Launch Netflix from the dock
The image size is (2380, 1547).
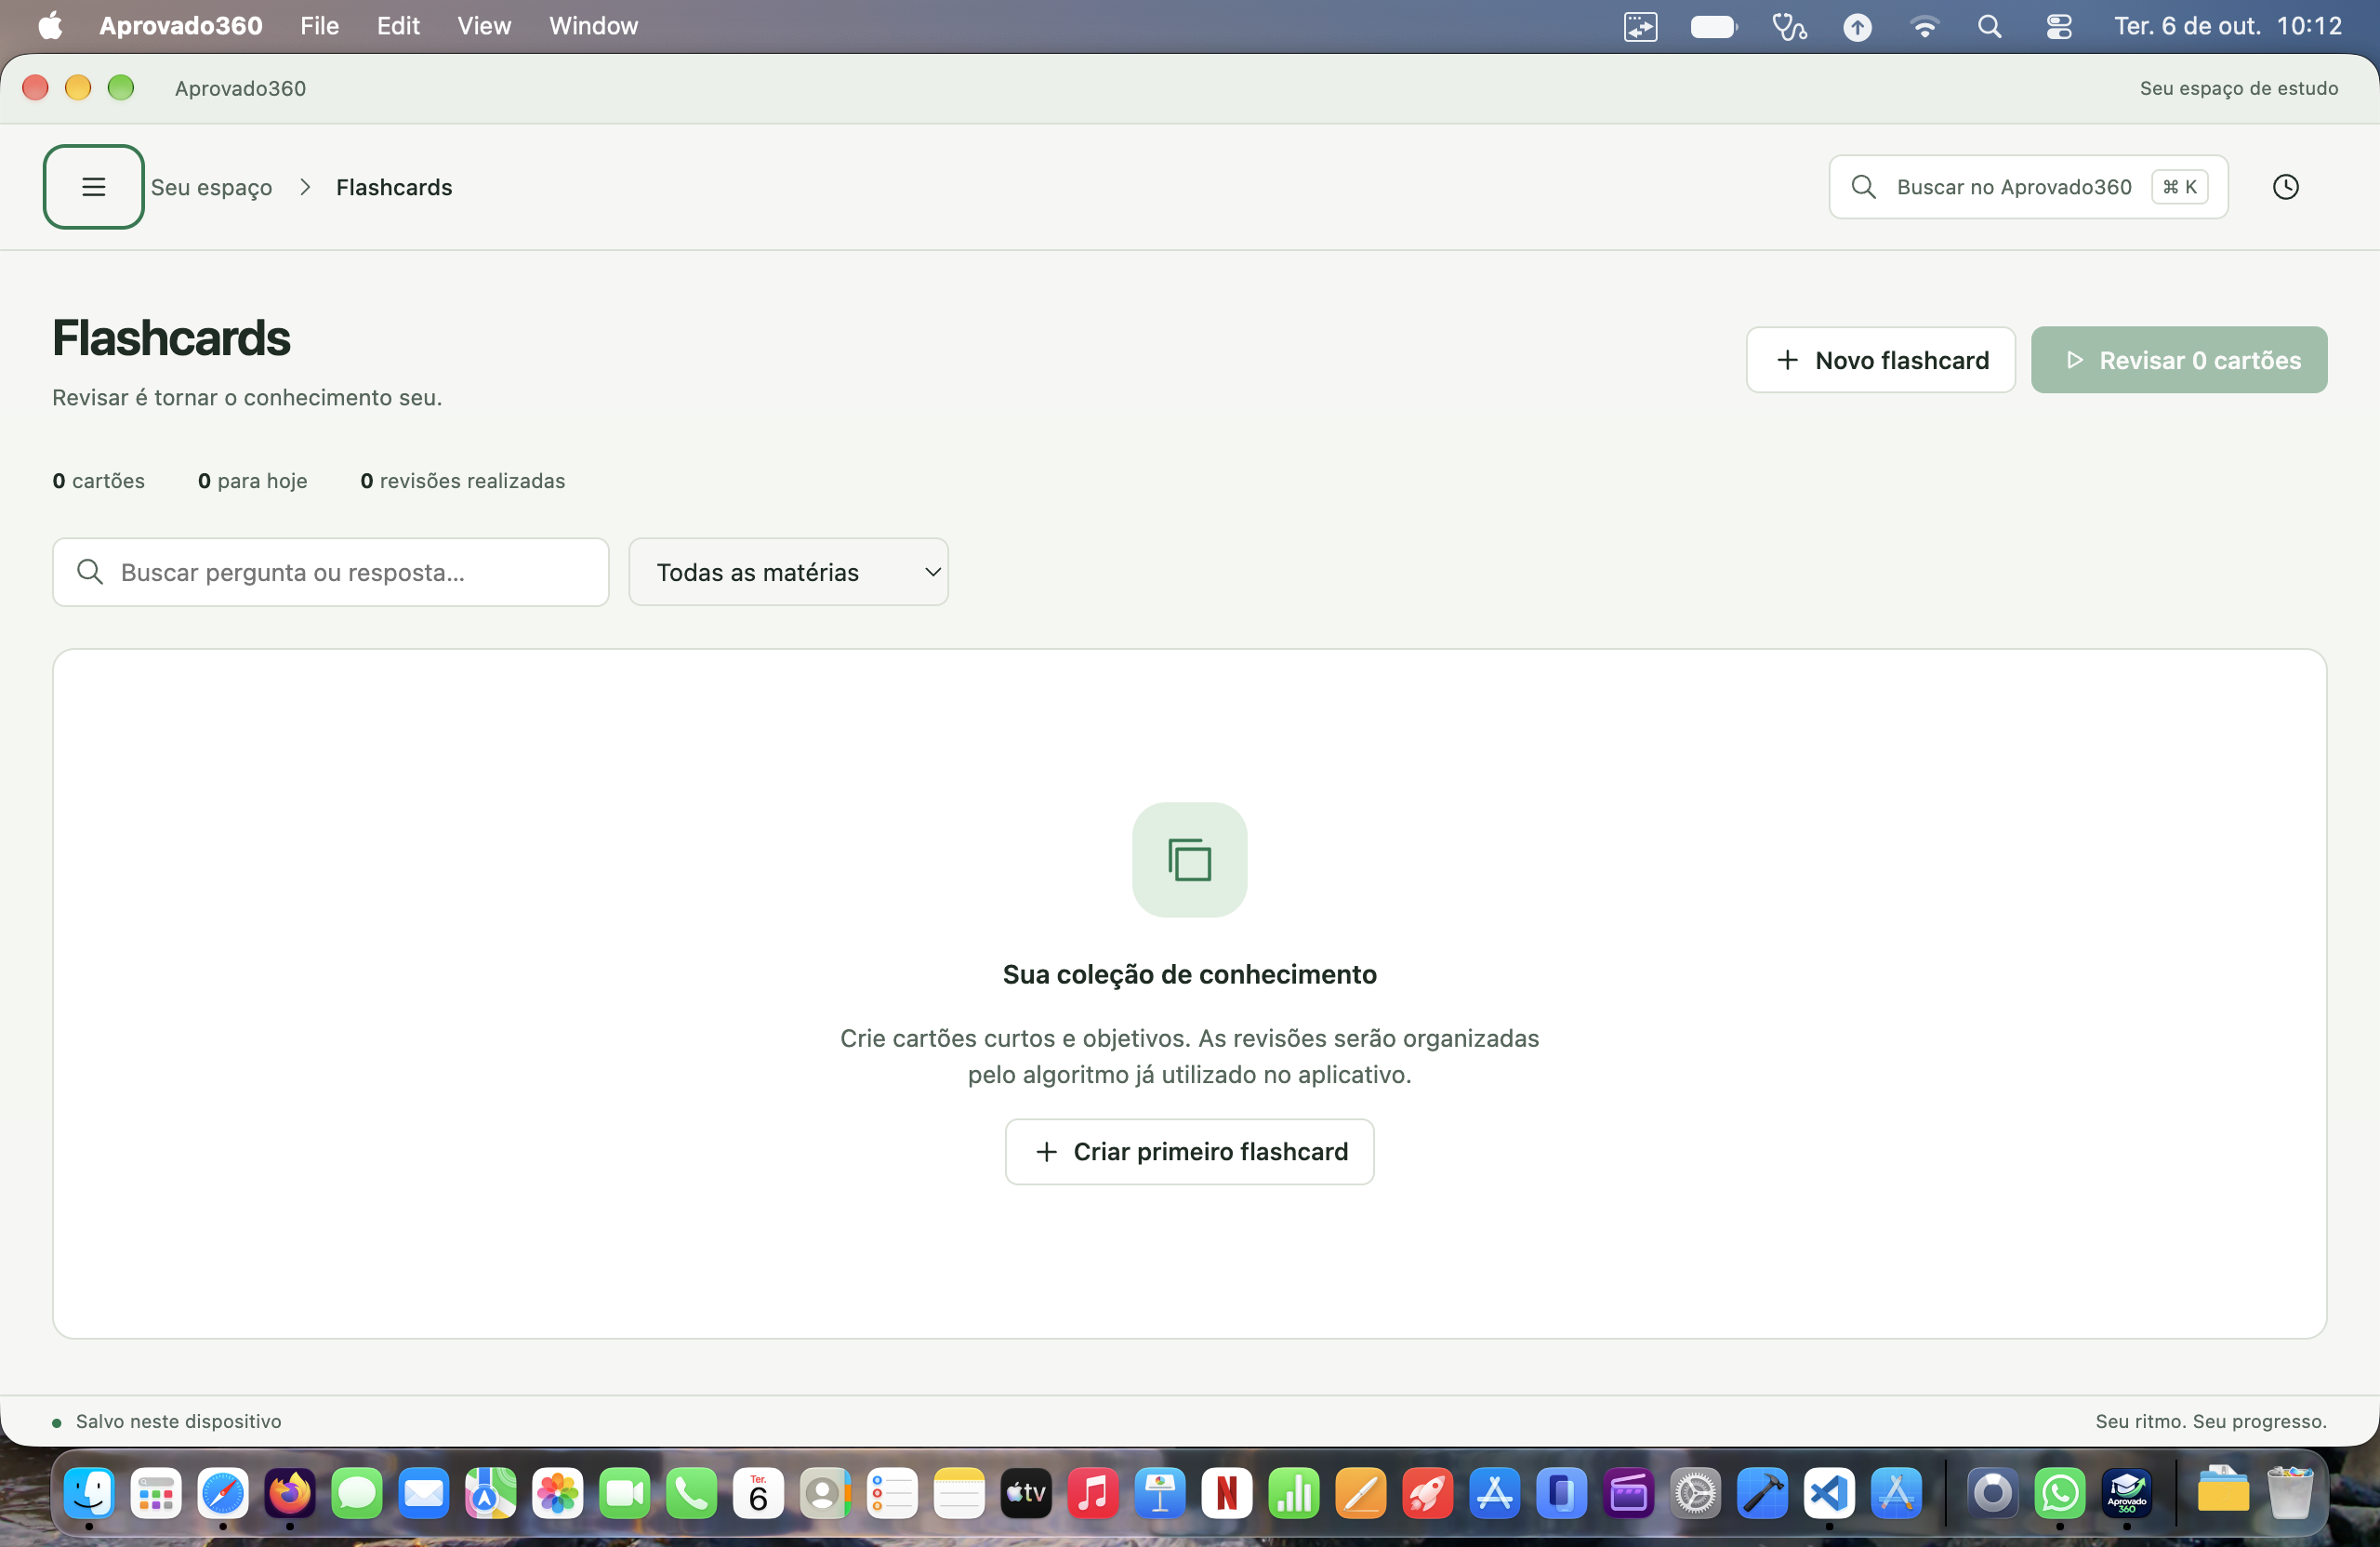tap(1227, 1494)
